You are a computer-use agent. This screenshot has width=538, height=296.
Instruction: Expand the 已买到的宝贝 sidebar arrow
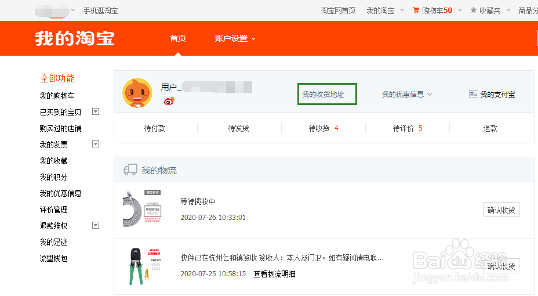pyautogui.click(x=96, y=111)
